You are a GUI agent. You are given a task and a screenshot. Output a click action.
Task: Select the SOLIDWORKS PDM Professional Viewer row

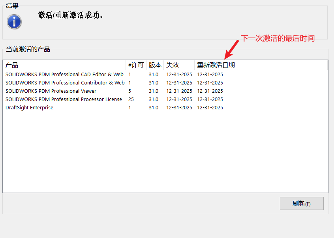point(51,91)
